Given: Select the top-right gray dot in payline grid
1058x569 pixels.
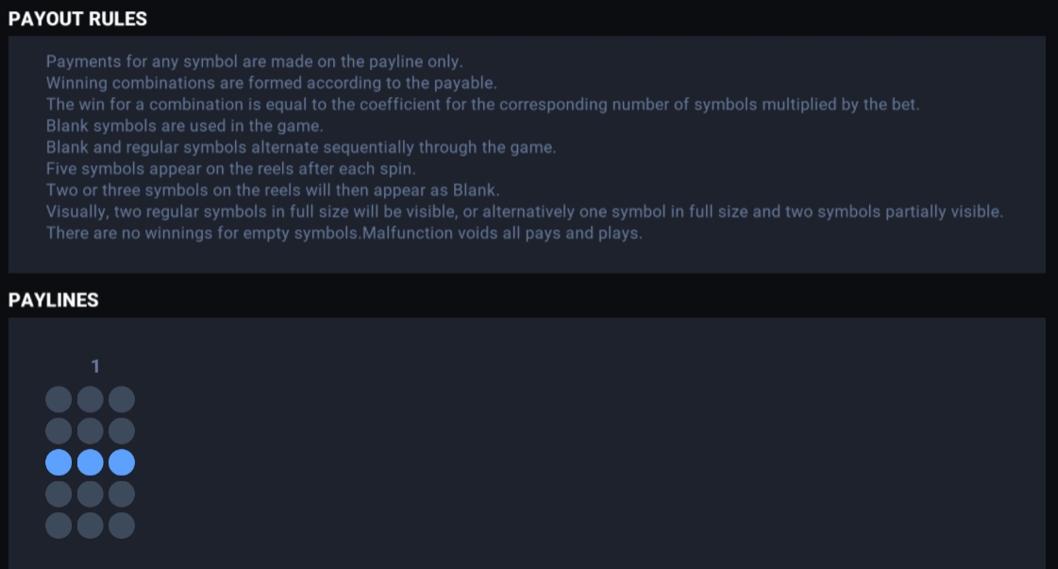Looking at the screenshot, I should click(122, 399).
